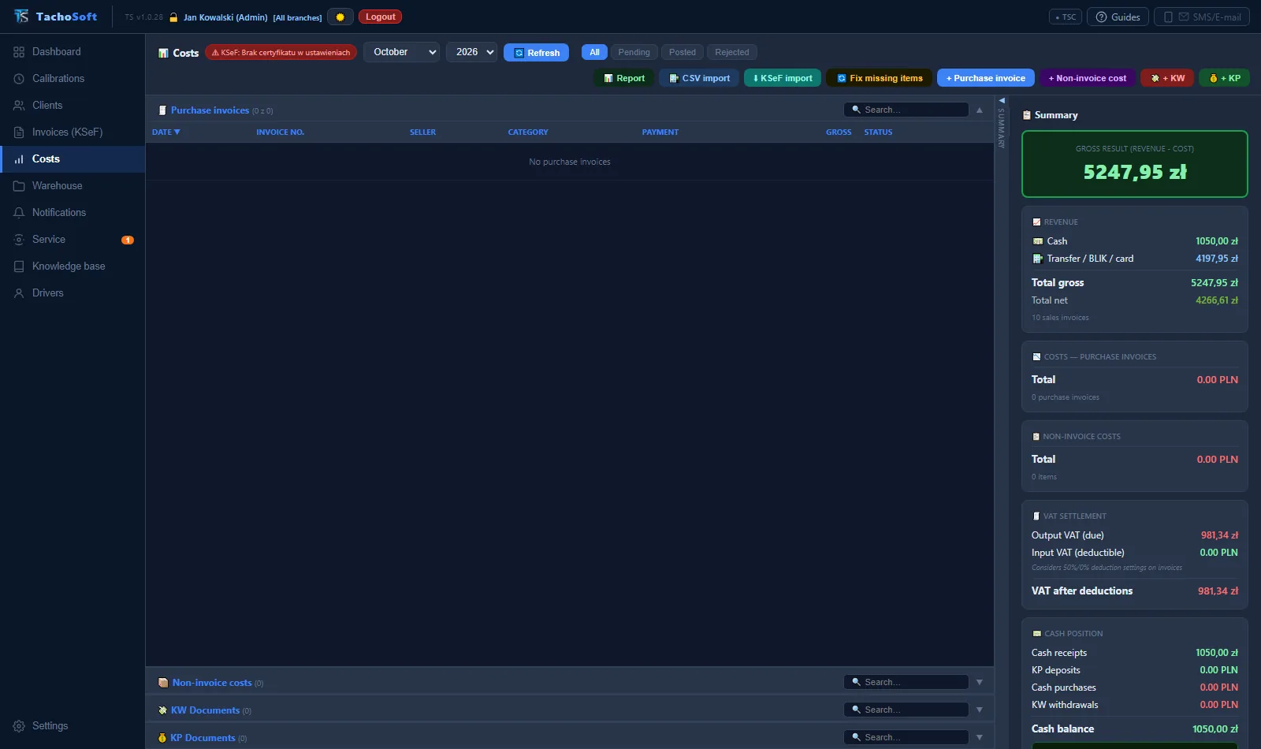This screenshot has width=1261, height=749.
Task: Click the KSeF import button
Action: tap(783, 78)
